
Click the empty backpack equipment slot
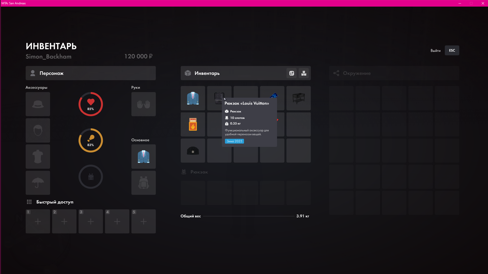pos(143,183)
